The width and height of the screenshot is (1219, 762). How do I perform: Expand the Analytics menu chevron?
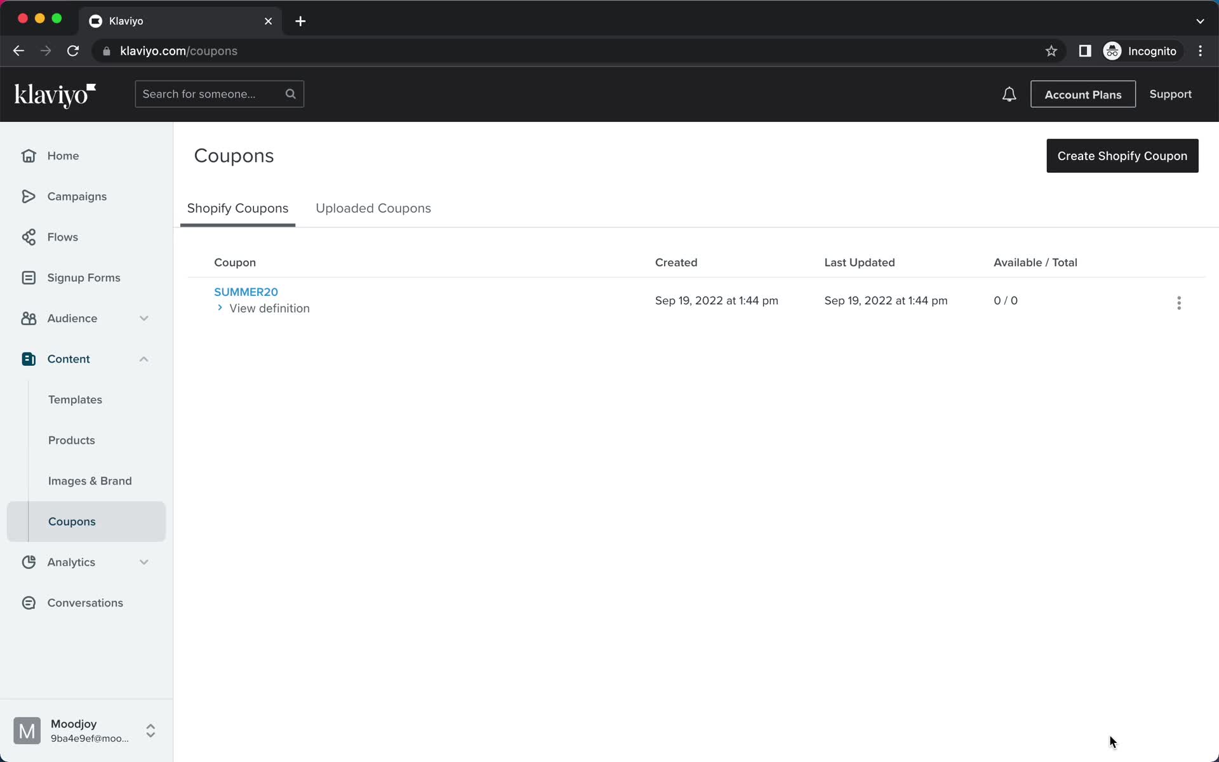coord(144,562)
